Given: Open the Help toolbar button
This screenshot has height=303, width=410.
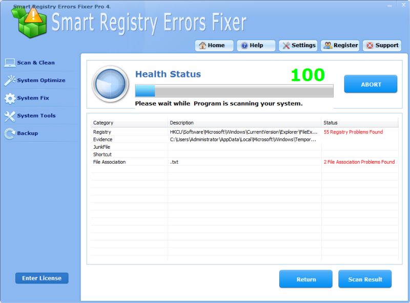Looking at the screenshot, I should point(256,46).
